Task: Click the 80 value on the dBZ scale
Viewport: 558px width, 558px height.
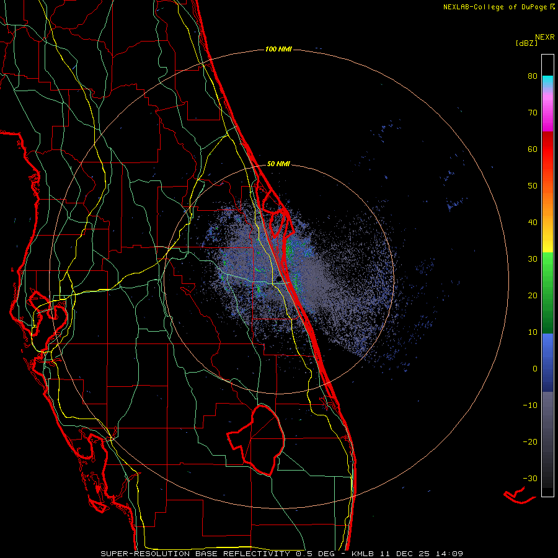Action: coord(533,76)
